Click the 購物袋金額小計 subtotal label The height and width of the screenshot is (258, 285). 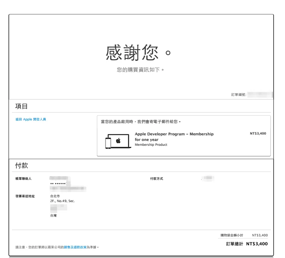(232, 235)
